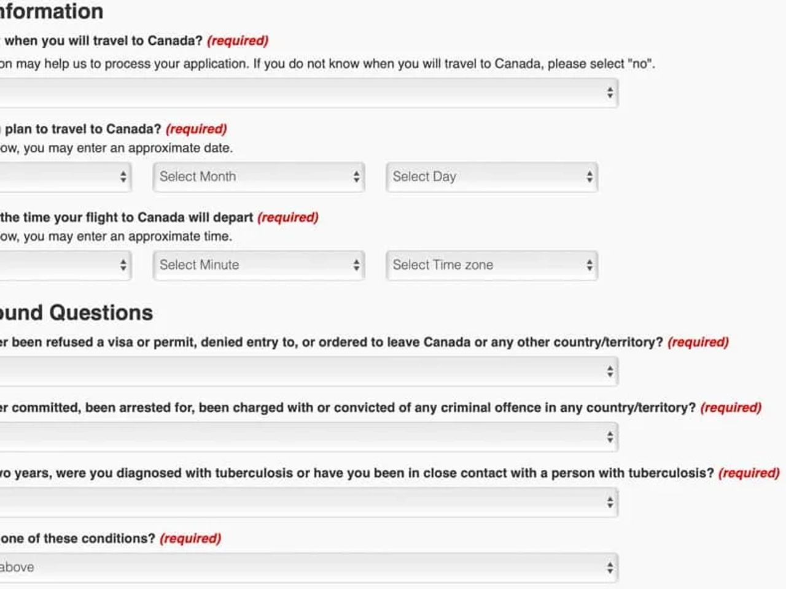
Task: Click the stepper arrows on Select Minute
Action: [356, 265]
